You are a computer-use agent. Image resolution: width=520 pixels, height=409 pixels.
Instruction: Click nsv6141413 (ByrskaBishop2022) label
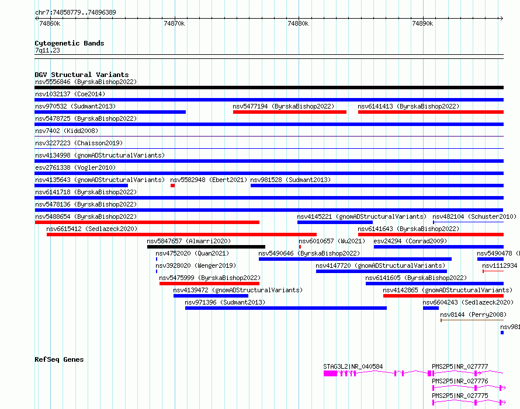tap(408, 106)
